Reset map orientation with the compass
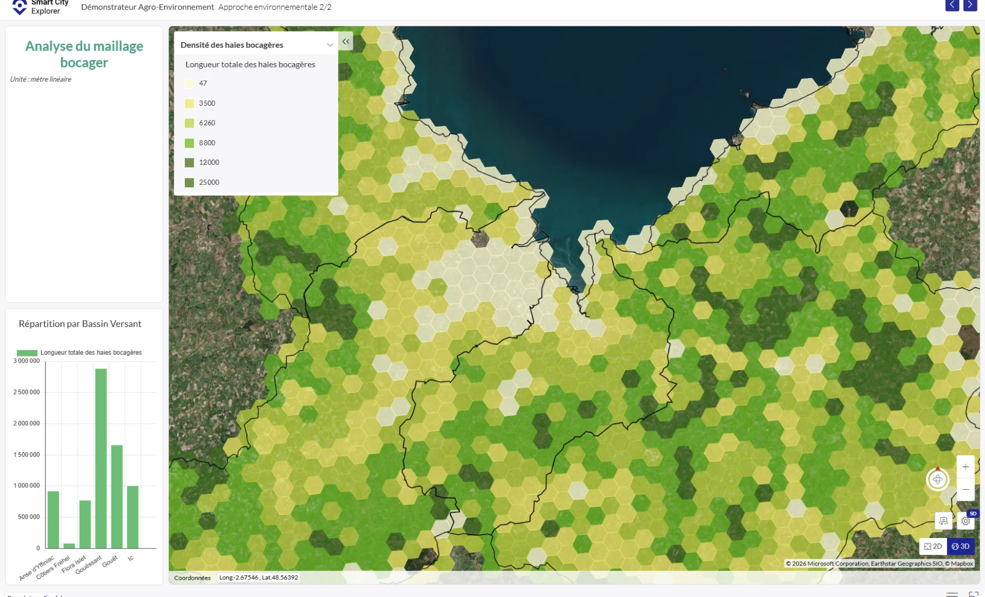985x597 pixels. (938, 479)
